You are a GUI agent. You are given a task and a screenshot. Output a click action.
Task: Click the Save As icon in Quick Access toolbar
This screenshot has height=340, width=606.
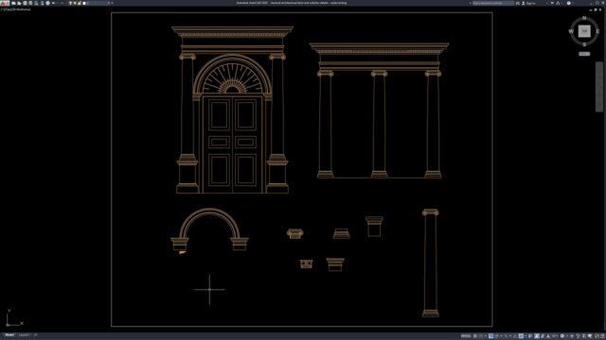[x=30, y=3]
